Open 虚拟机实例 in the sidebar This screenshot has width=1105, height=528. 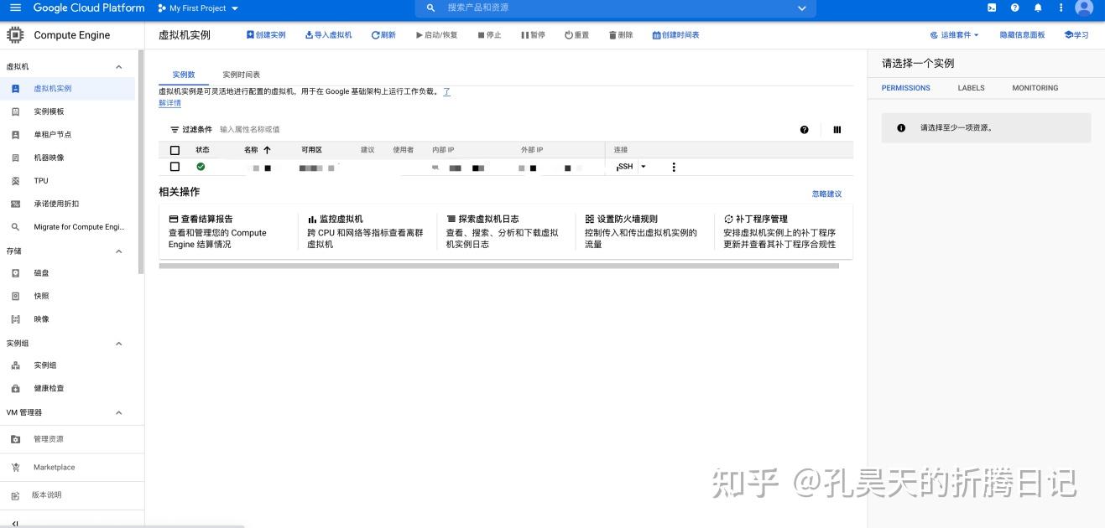[x=67, y=89]
